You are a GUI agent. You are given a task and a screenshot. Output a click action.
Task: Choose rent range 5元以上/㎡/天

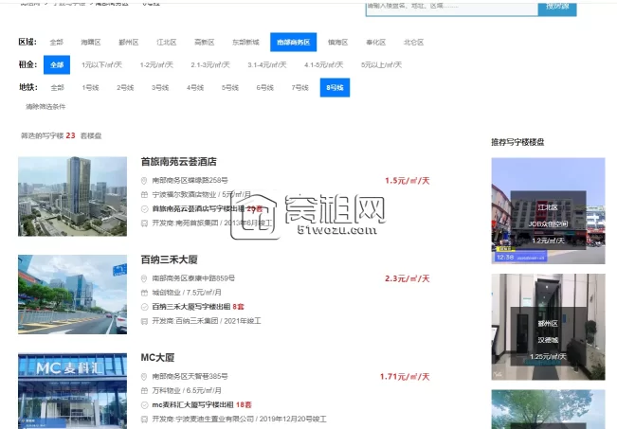(x=381, y=65)
